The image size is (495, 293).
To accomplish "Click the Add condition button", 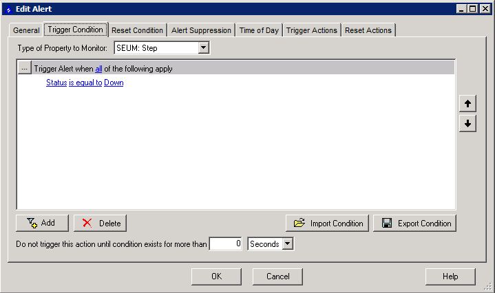I will (42, 223).
